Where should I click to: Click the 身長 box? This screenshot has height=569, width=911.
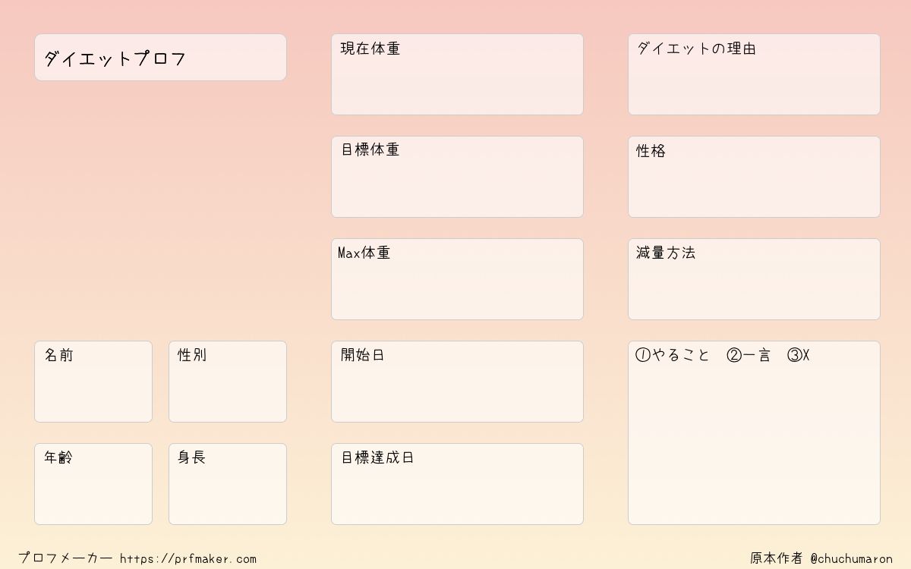(x=228, y=484)
